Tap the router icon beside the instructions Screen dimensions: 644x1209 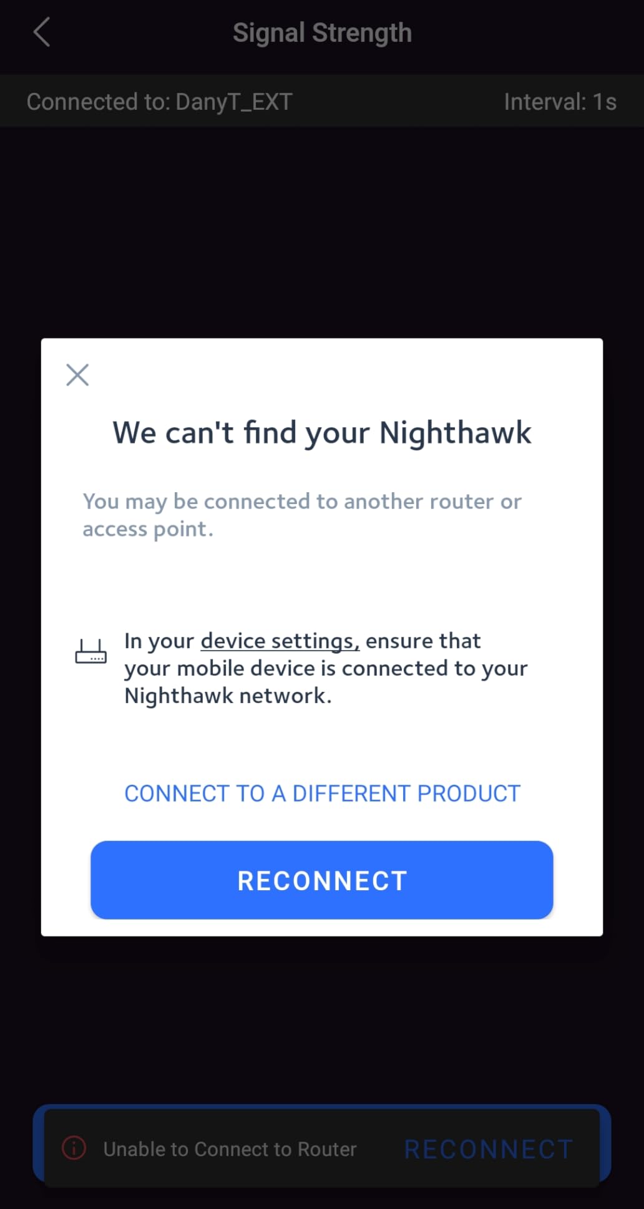click(x=91, y=651)
